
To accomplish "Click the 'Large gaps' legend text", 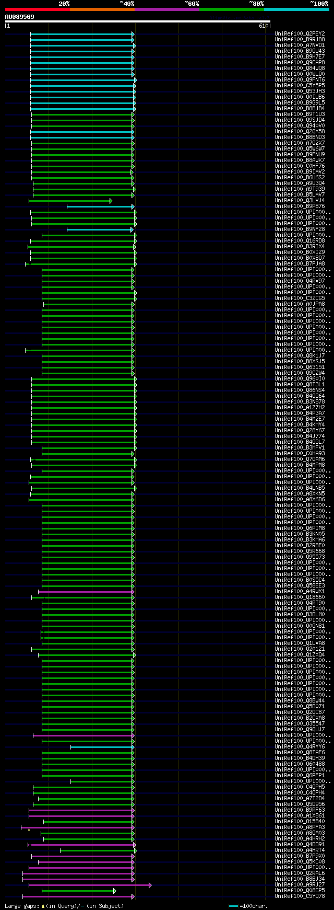I will tap(64, 906).
